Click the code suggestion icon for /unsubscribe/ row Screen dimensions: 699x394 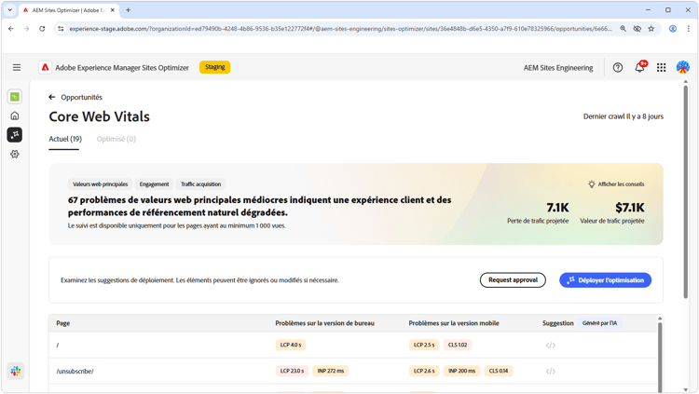[551, 372]
